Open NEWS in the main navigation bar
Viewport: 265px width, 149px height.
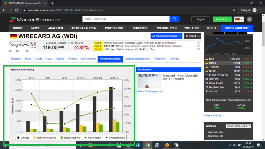pyautogui.click(x=35, y=28)
